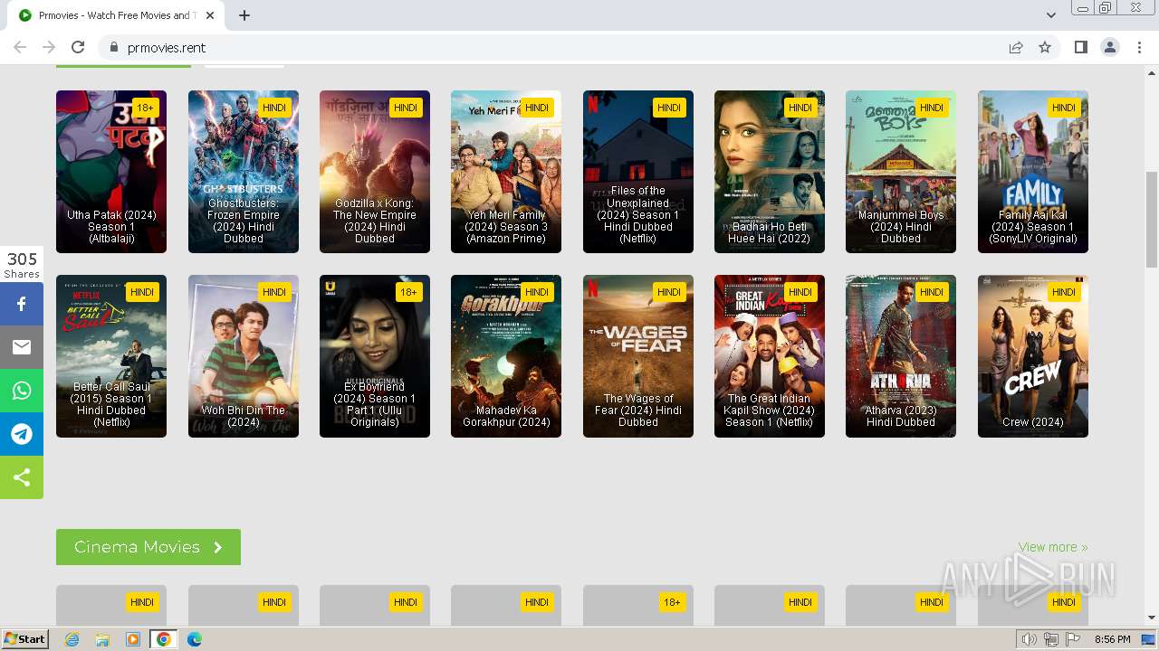The image size is (1159, 651).
Task: Click the browser forward arrow
Action: (49, 47)
